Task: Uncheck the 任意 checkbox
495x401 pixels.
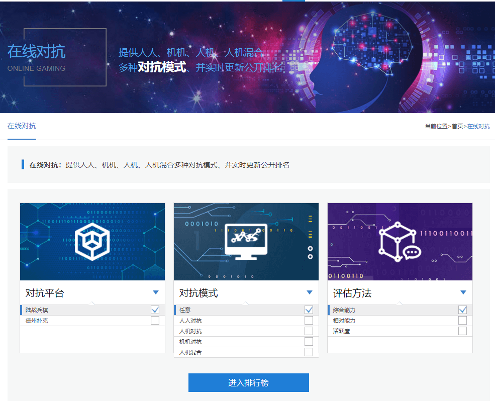Action: click(309, 310)
